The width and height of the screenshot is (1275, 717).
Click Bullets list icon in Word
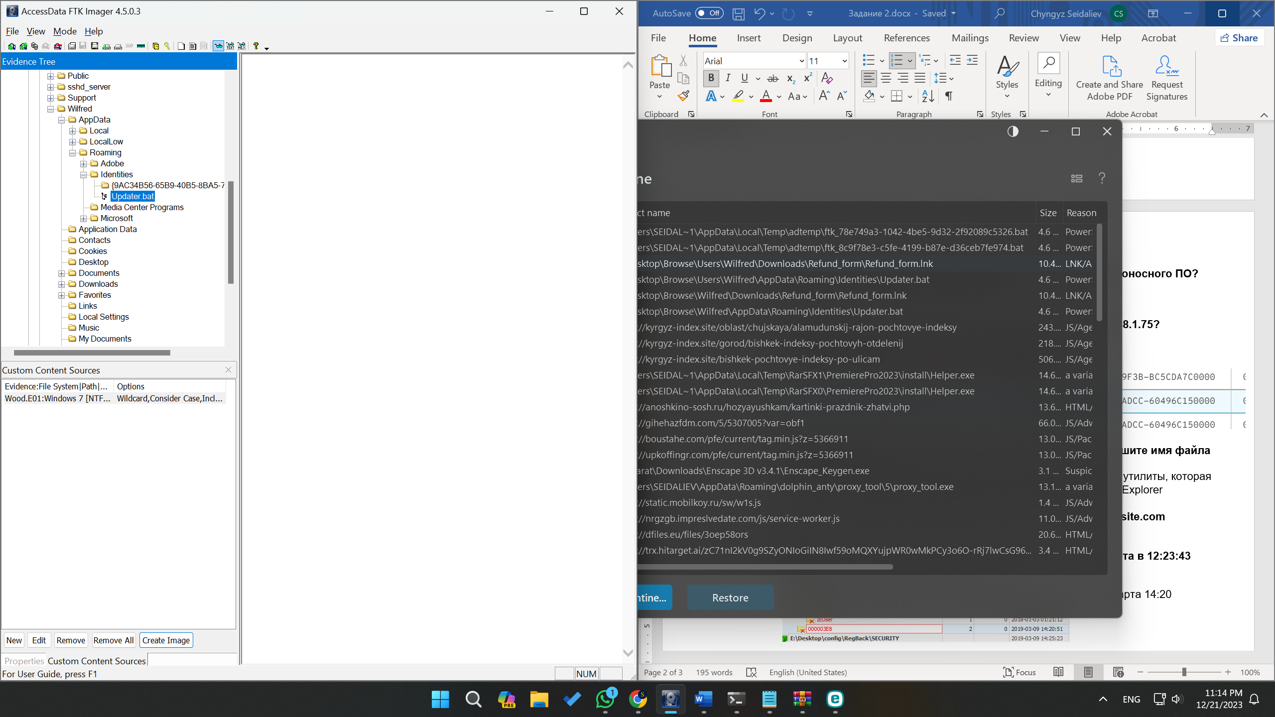pyautogui.click(x=869, y=61)
